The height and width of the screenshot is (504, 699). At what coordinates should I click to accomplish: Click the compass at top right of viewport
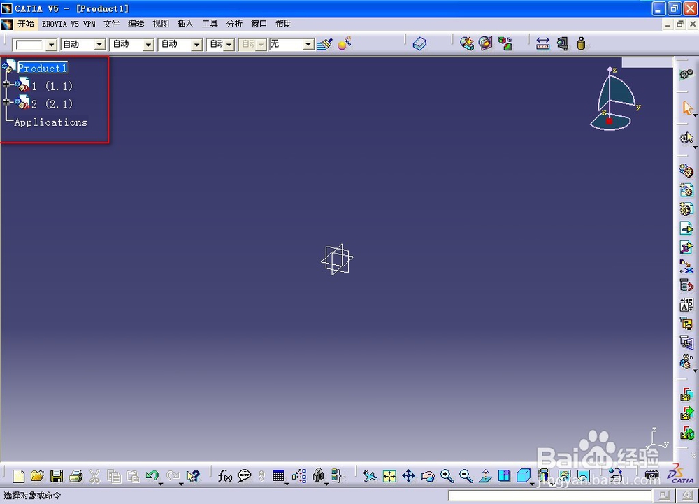[x=614, y=99]
